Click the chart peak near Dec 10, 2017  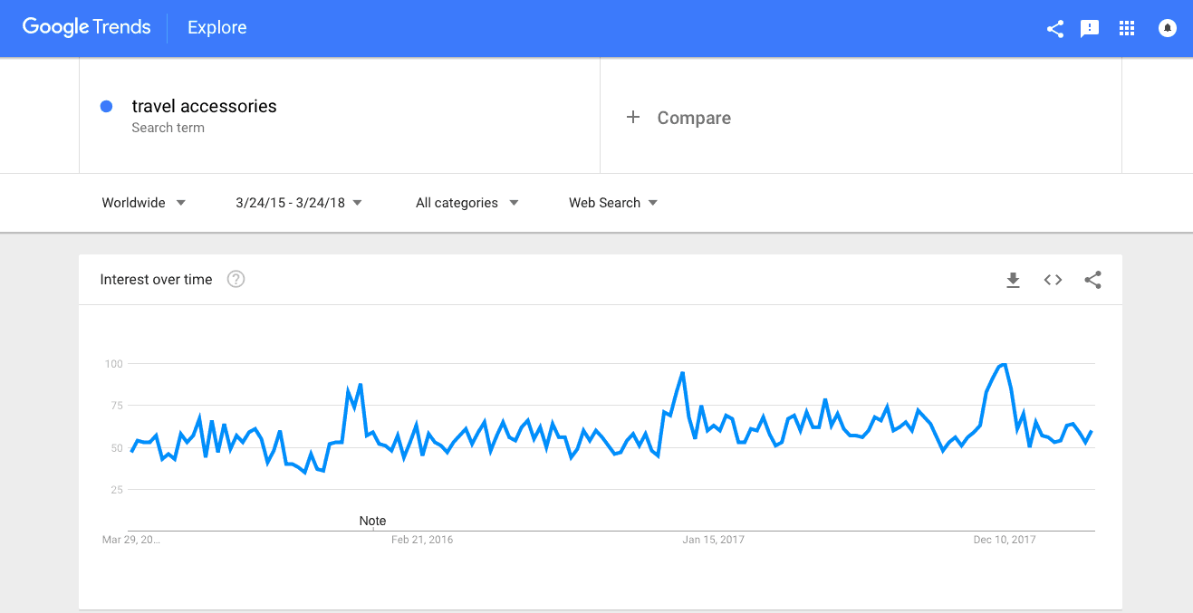click(x=1002, y=364)
